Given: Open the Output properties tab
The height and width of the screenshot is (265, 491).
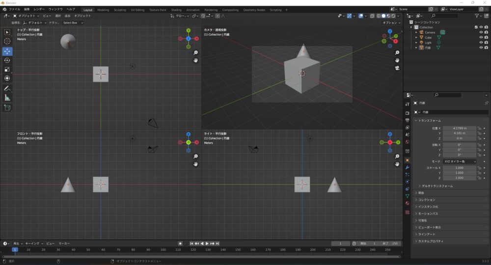Looking at the screenshot, I should [x=407, y=120].
